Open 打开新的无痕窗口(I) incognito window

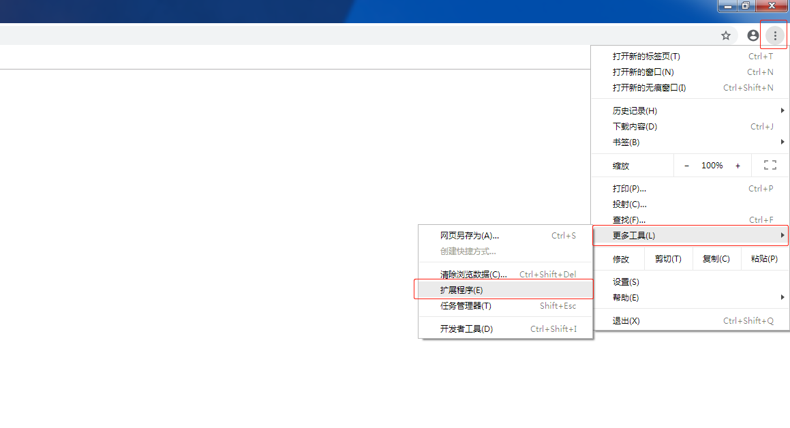point(690,88)
